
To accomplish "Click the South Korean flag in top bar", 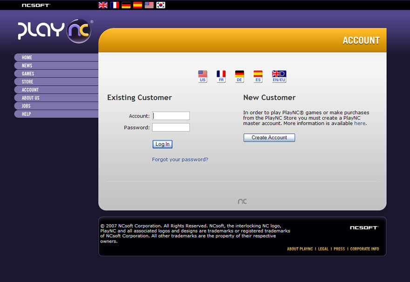I will pyautogui.click(x=161, y=5).
